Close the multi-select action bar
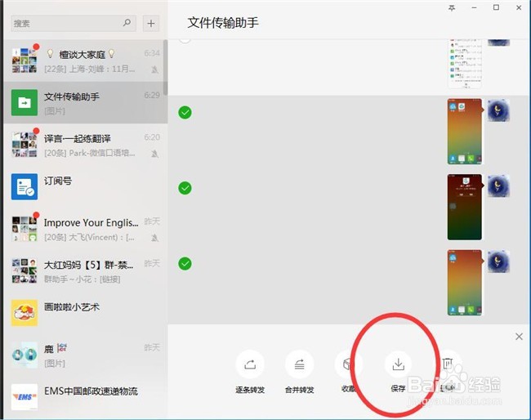 (x=519, y=337)
